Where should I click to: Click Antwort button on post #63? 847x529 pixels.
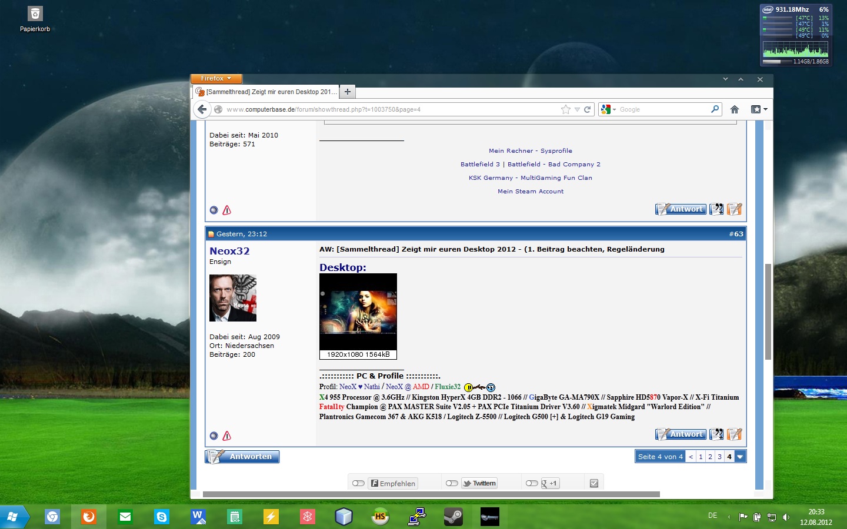click(681, 434)
